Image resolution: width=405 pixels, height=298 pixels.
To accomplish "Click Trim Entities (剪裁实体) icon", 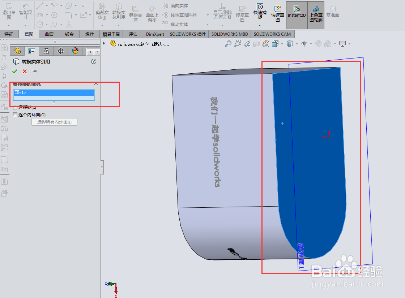I will [102, 6].
